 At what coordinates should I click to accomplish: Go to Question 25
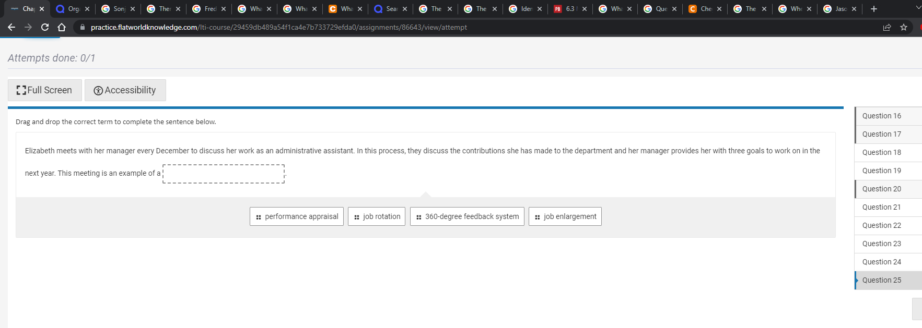pos(888,280)
